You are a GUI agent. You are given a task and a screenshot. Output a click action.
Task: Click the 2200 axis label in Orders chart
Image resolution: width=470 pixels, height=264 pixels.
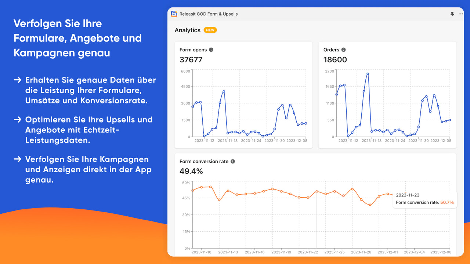(330, 71)
